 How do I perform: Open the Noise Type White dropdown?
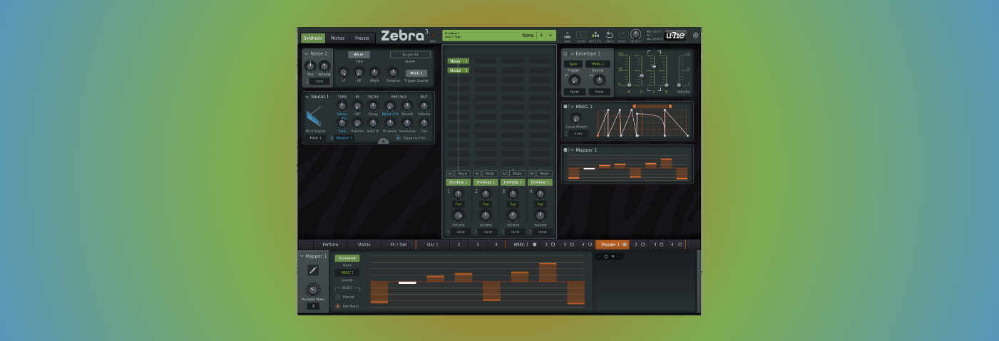[359, 54]
